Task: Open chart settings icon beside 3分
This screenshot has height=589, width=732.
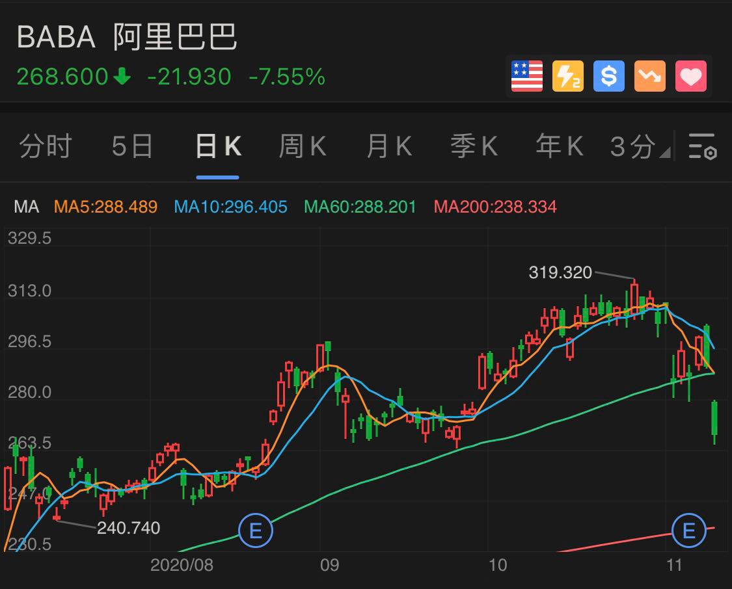Action: tap(702, 146)
